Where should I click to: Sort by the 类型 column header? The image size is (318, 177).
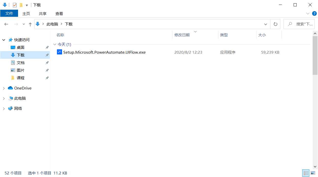tap(224, 35)
